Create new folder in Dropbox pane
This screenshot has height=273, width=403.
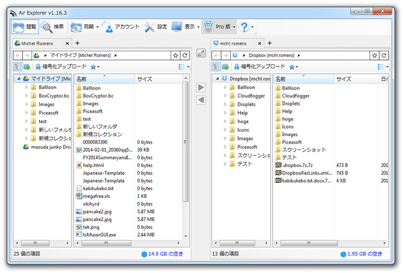tap(226, 67)
